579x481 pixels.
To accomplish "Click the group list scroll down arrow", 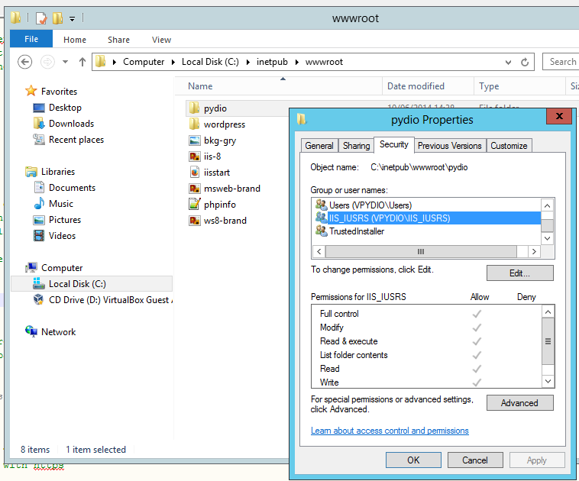I will (547, 238).
